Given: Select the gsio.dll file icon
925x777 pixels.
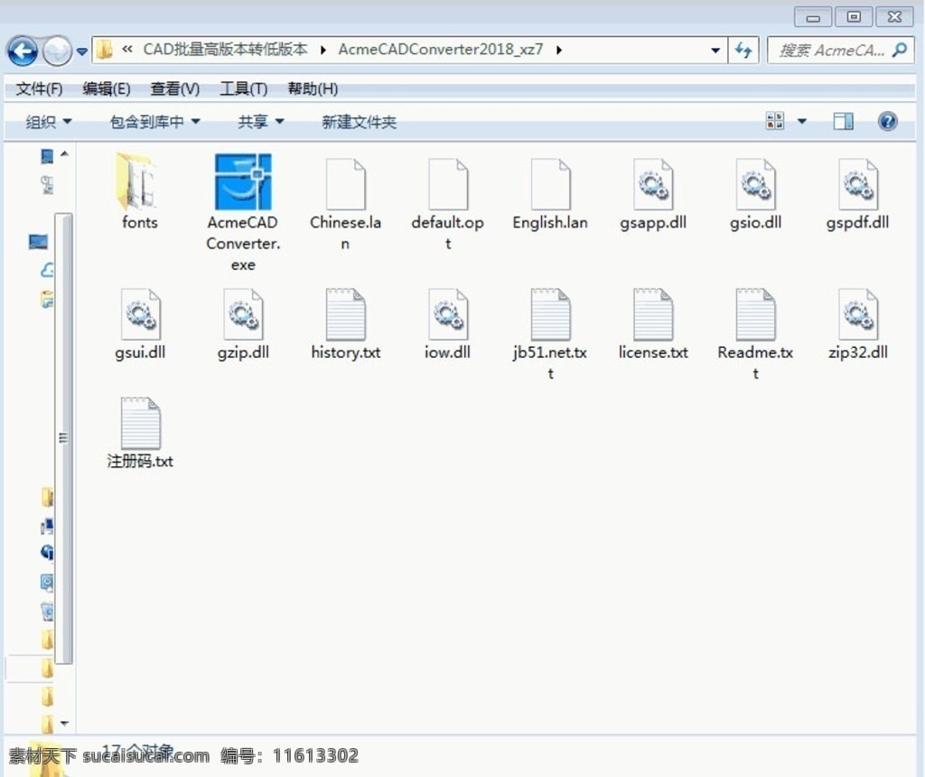Looking at the screenshot, I should click(x=756, y=184).
